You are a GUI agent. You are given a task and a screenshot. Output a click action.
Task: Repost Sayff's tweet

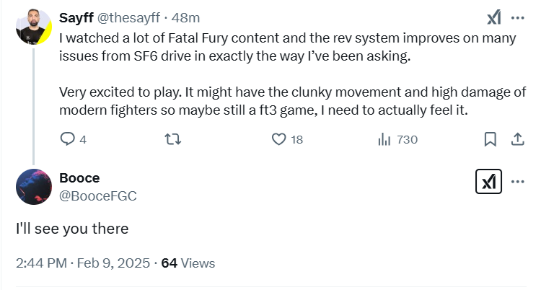(x=173, y=139)
